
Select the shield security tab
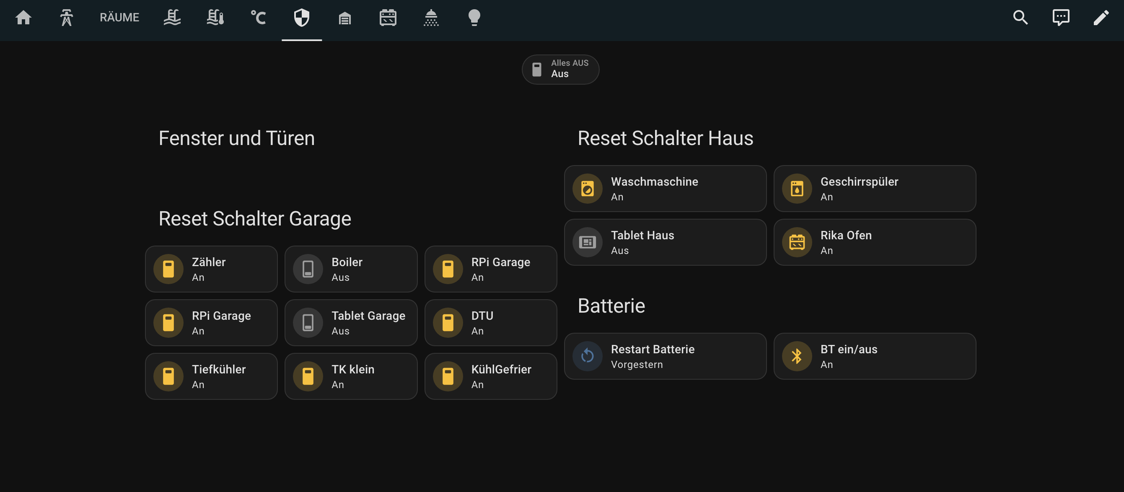[x=301, y=18]
